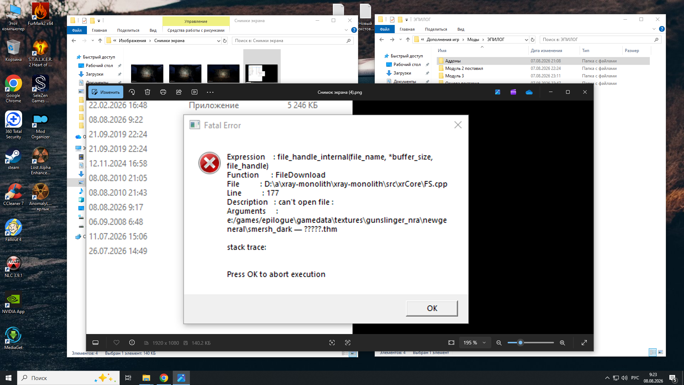This screenshot has width=684, height=385.
Task: Open the 195 % zoom level dropdown
Action: [475, 343]
